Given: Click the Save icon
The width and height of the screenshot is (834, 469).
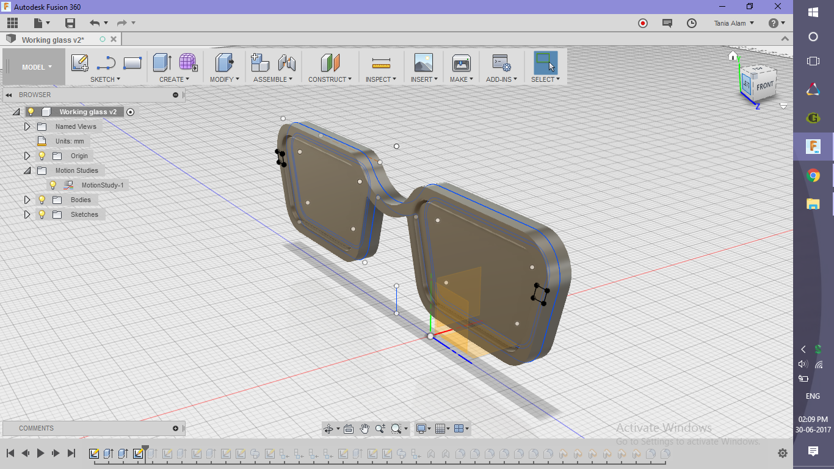Looking at the screenshot, I should click(x=70, y=23).
